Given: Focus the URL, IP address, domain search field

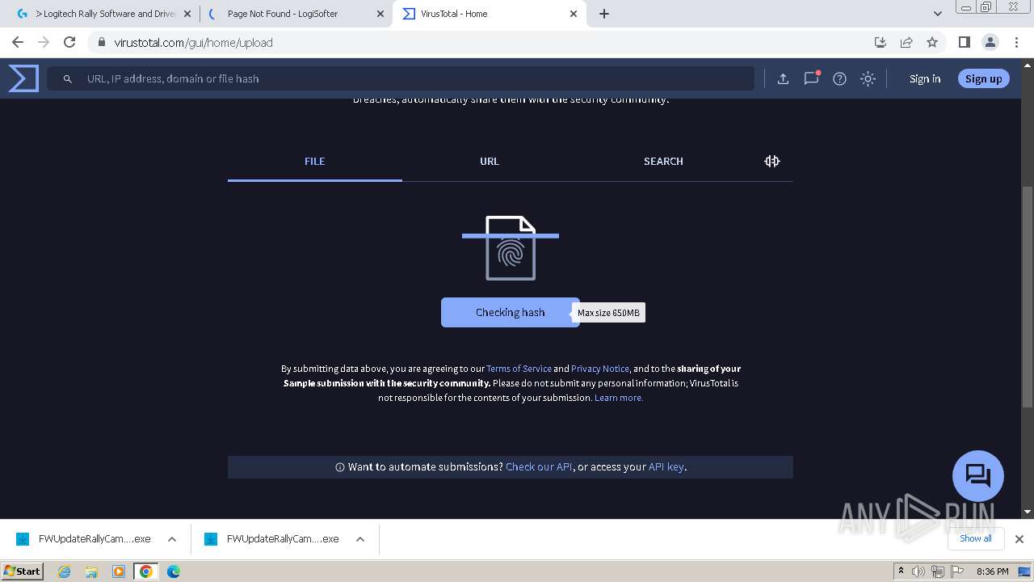Looking at the screenshot, I should pyautogui.click(x=401, y=78).
